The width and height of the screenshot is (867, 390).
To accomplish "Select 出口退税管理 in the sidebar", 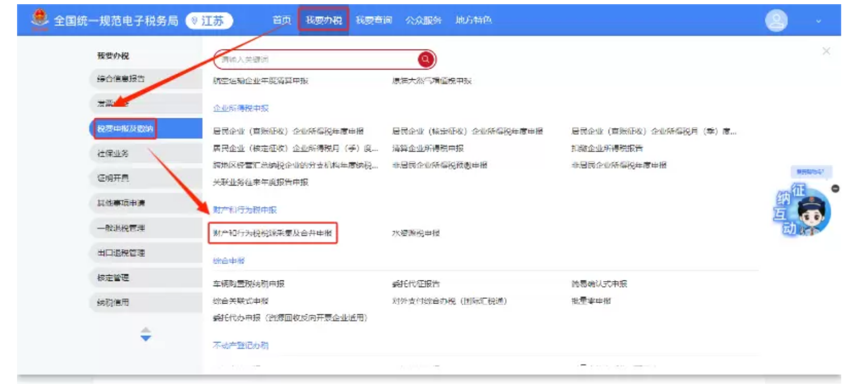I will click(146, 253).
